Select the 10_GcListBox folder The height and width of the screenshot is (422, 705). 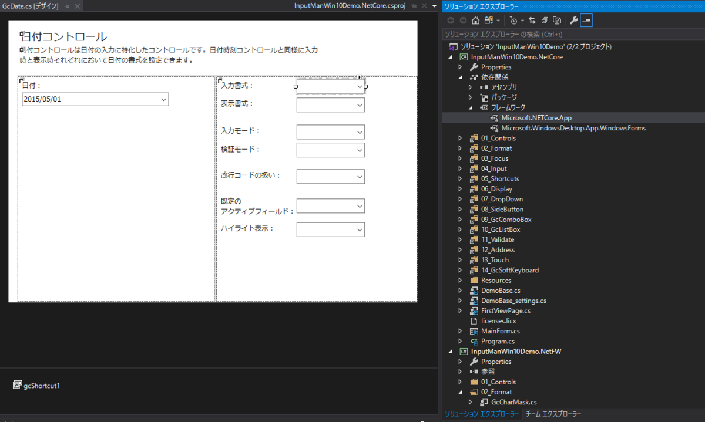pos(501,229)
